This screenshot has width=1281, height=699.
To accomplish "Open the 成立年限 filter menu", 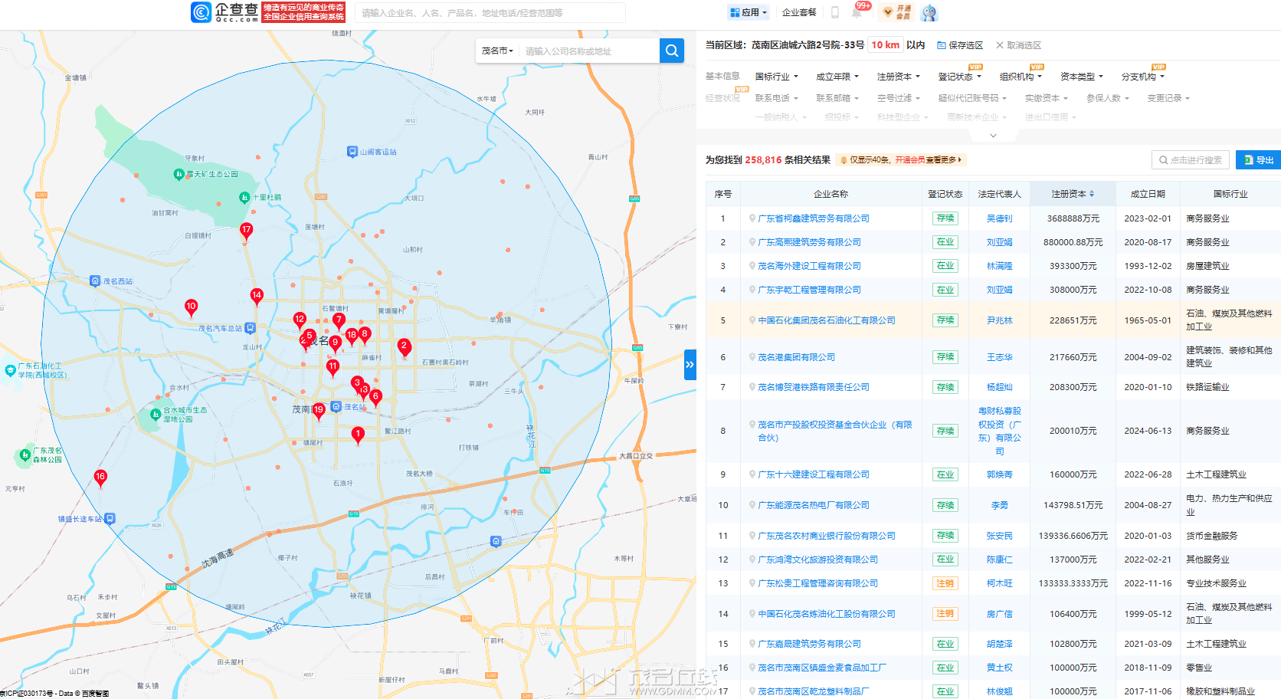I will pos(837,77).
